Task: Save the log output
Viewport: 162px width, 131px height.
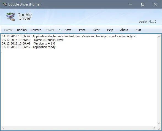Action: tap(68, 30)
